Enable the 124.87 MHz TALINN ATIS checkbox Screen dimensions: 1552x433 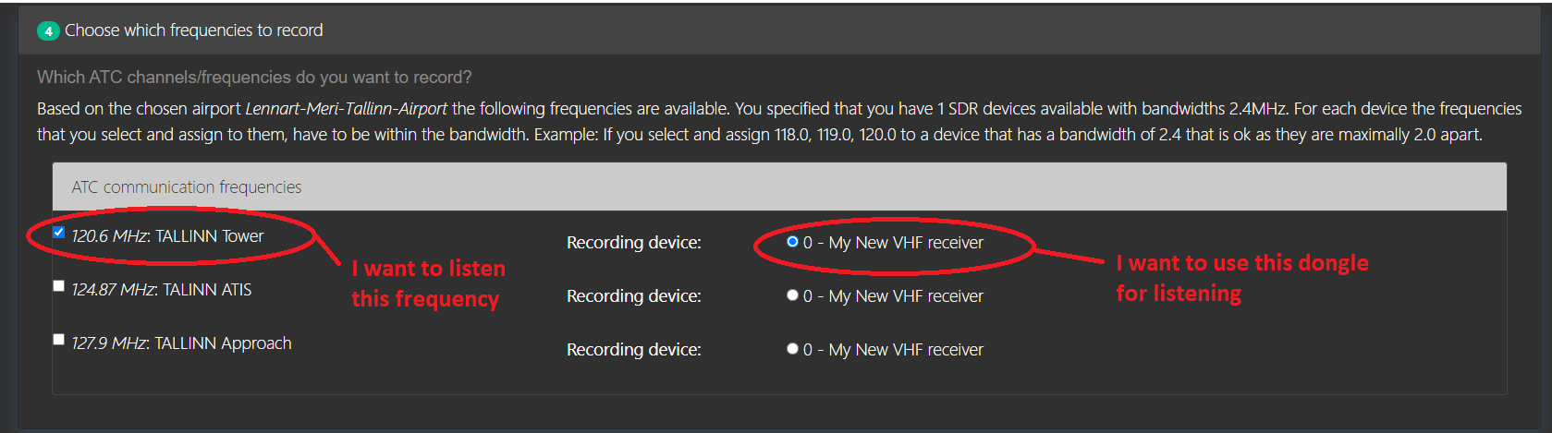pos(59,286)
